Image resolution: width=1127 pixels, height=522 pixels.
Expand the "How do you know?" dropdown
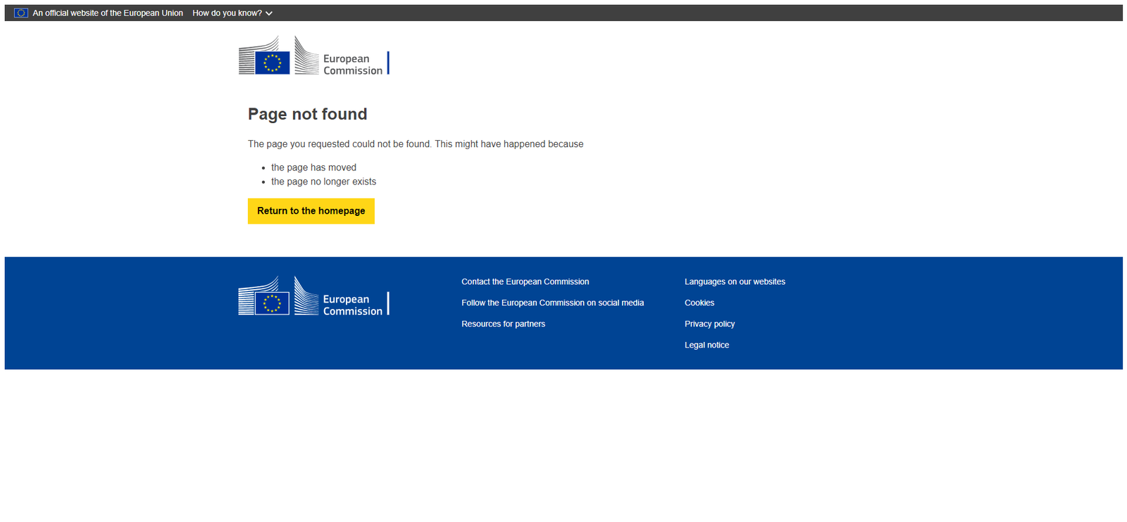click(x=227, y=13)
